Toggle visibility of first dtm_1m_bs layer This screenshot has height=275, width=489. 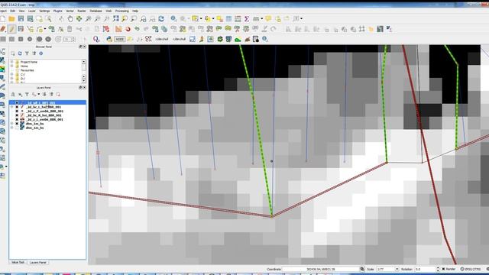click(x=17, y=124)
